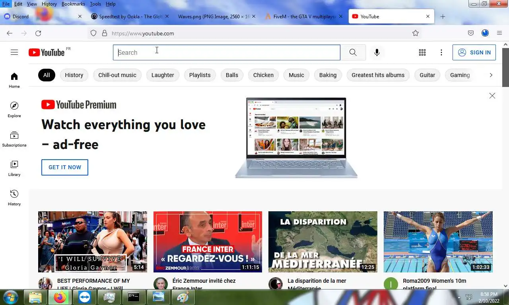Open the YouTube hamburger guide menu

point(14,52)
